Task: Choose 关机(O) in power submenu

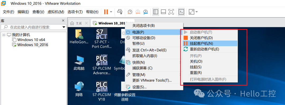Action: click(x=210, y=61)
